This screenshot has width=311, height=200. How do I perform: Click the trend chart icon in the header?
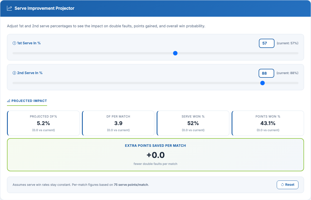point(9,8)
